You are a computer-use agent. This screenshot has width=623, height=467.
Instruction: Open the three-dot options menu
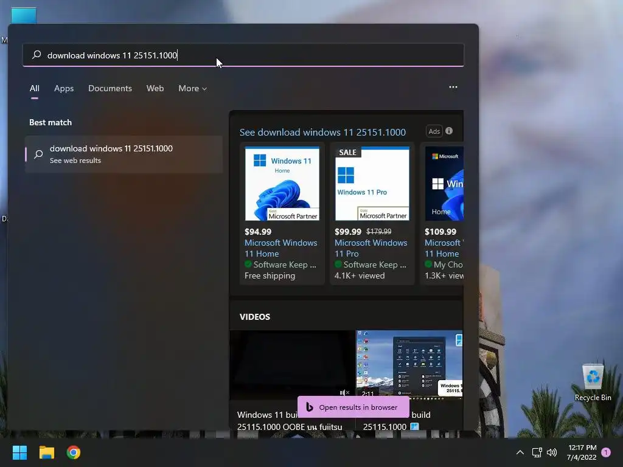[453, 87]
